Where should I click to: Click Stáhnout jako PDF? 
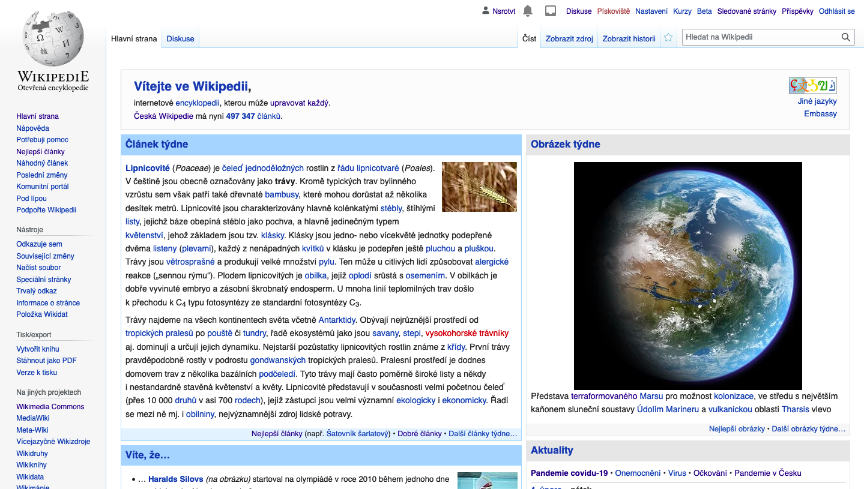click(x=46, y=361)
